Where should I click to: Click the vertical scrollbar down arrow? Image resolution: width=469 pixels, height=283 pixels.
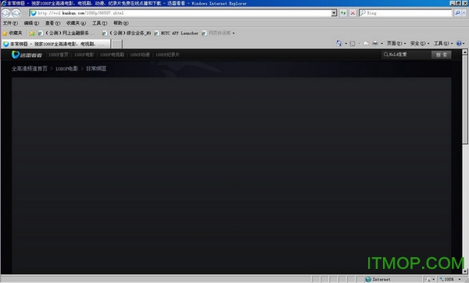(x=465, y=271)
